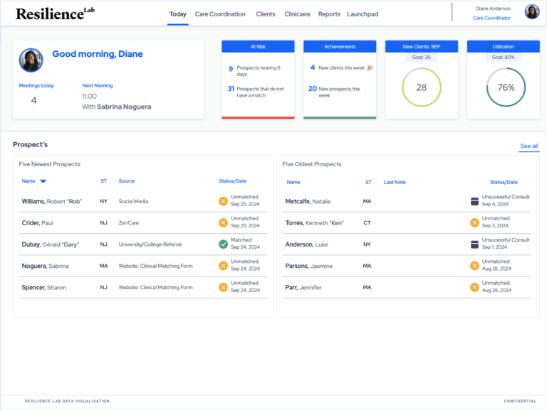Click Goal: 36 label
Screen dimensions: 547x410
tap(422, 57)
